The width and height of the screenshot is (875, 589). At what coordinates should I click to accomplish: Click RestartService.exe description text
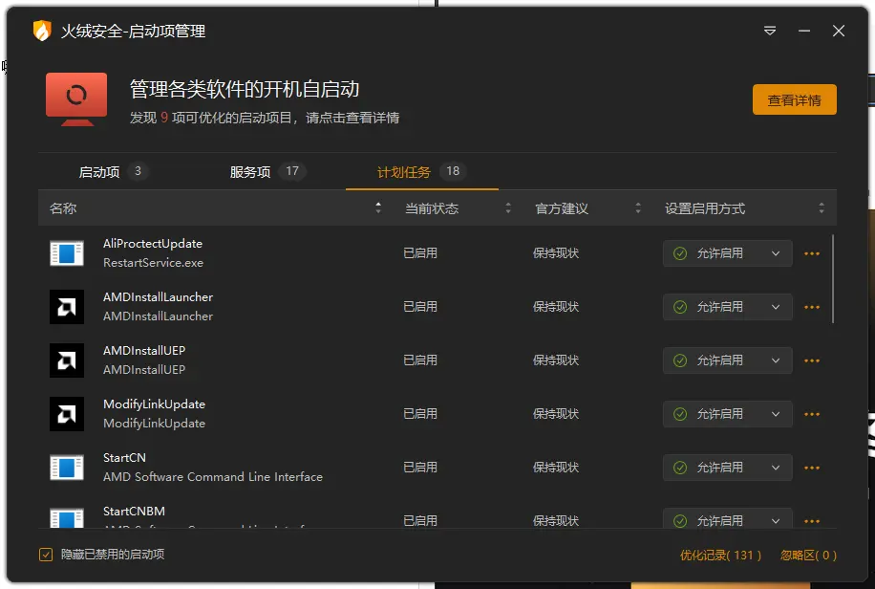pyautogui.click(x=153, y=263)
